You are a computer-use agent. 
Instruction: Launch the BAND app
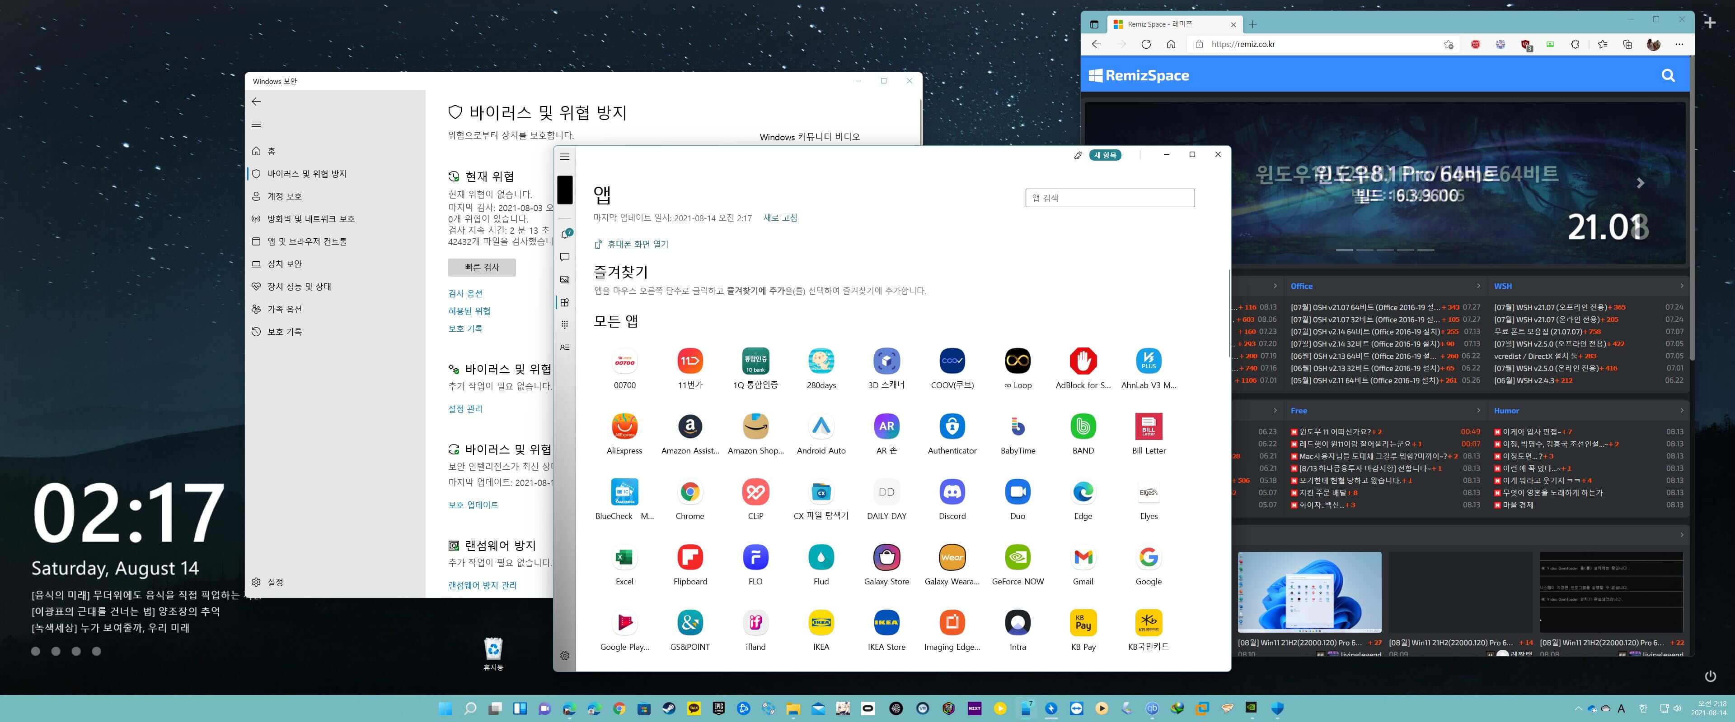[x=1083, y=426]
